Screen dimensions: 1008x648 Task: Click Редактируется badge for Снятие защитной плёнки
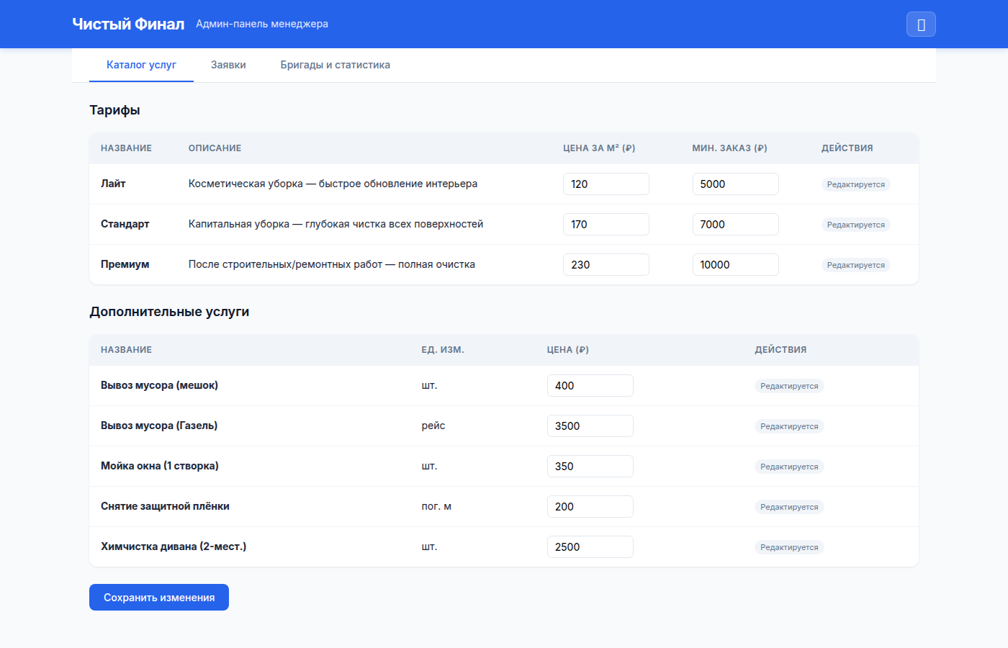click(x=789, y=507)
